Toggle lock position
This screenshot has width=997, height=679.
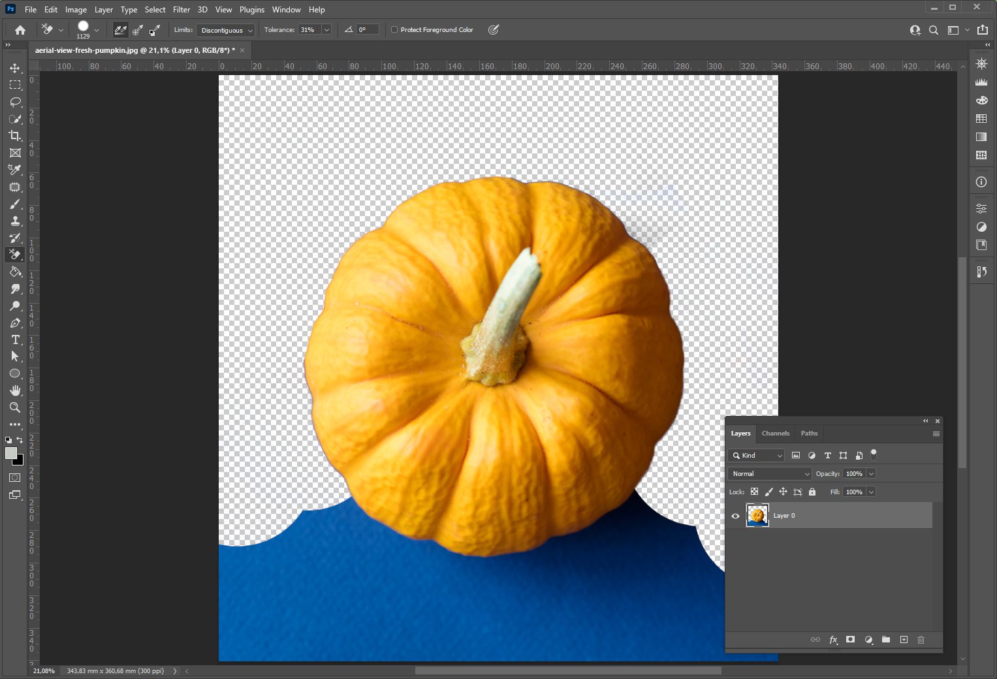tap(783, 492)
